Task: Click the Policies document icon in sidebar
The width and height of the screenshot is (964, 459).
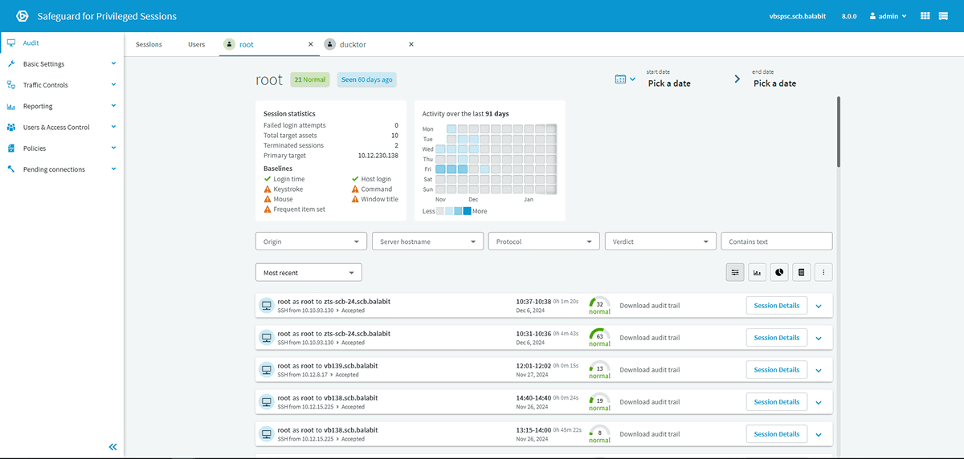Action: click(10, 148)
